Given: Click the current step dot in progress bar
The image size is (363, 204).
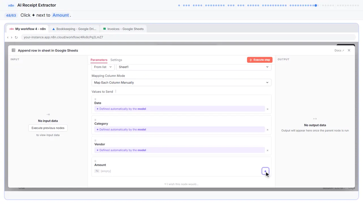Looking at the screenshot, I should coord(316,5).
